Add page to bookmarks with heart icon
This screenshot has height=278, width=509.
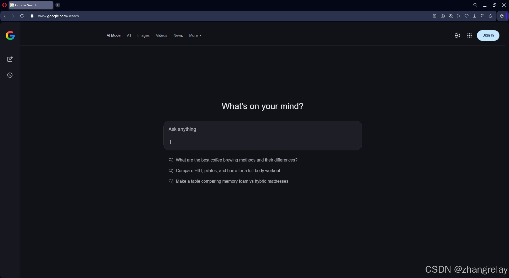click(x=467, y=16)
